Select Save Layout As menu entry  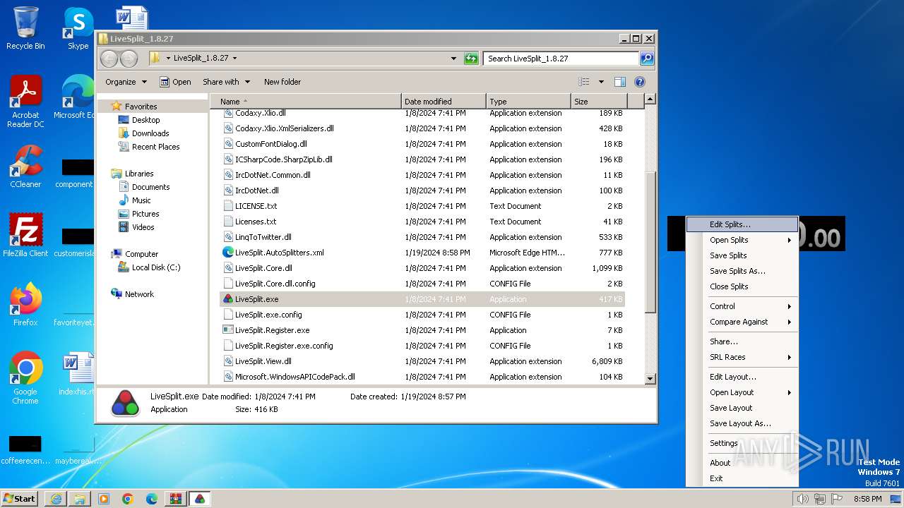point(742,423)
